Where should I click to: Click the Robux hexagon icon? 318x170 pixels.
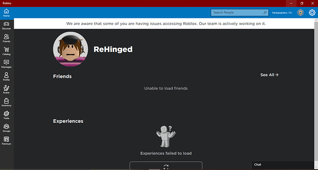click(x=300, y=12)
